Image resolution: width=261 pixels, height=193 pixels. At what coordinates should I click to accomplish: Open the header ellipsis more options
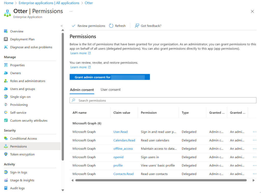coord(71,11)
